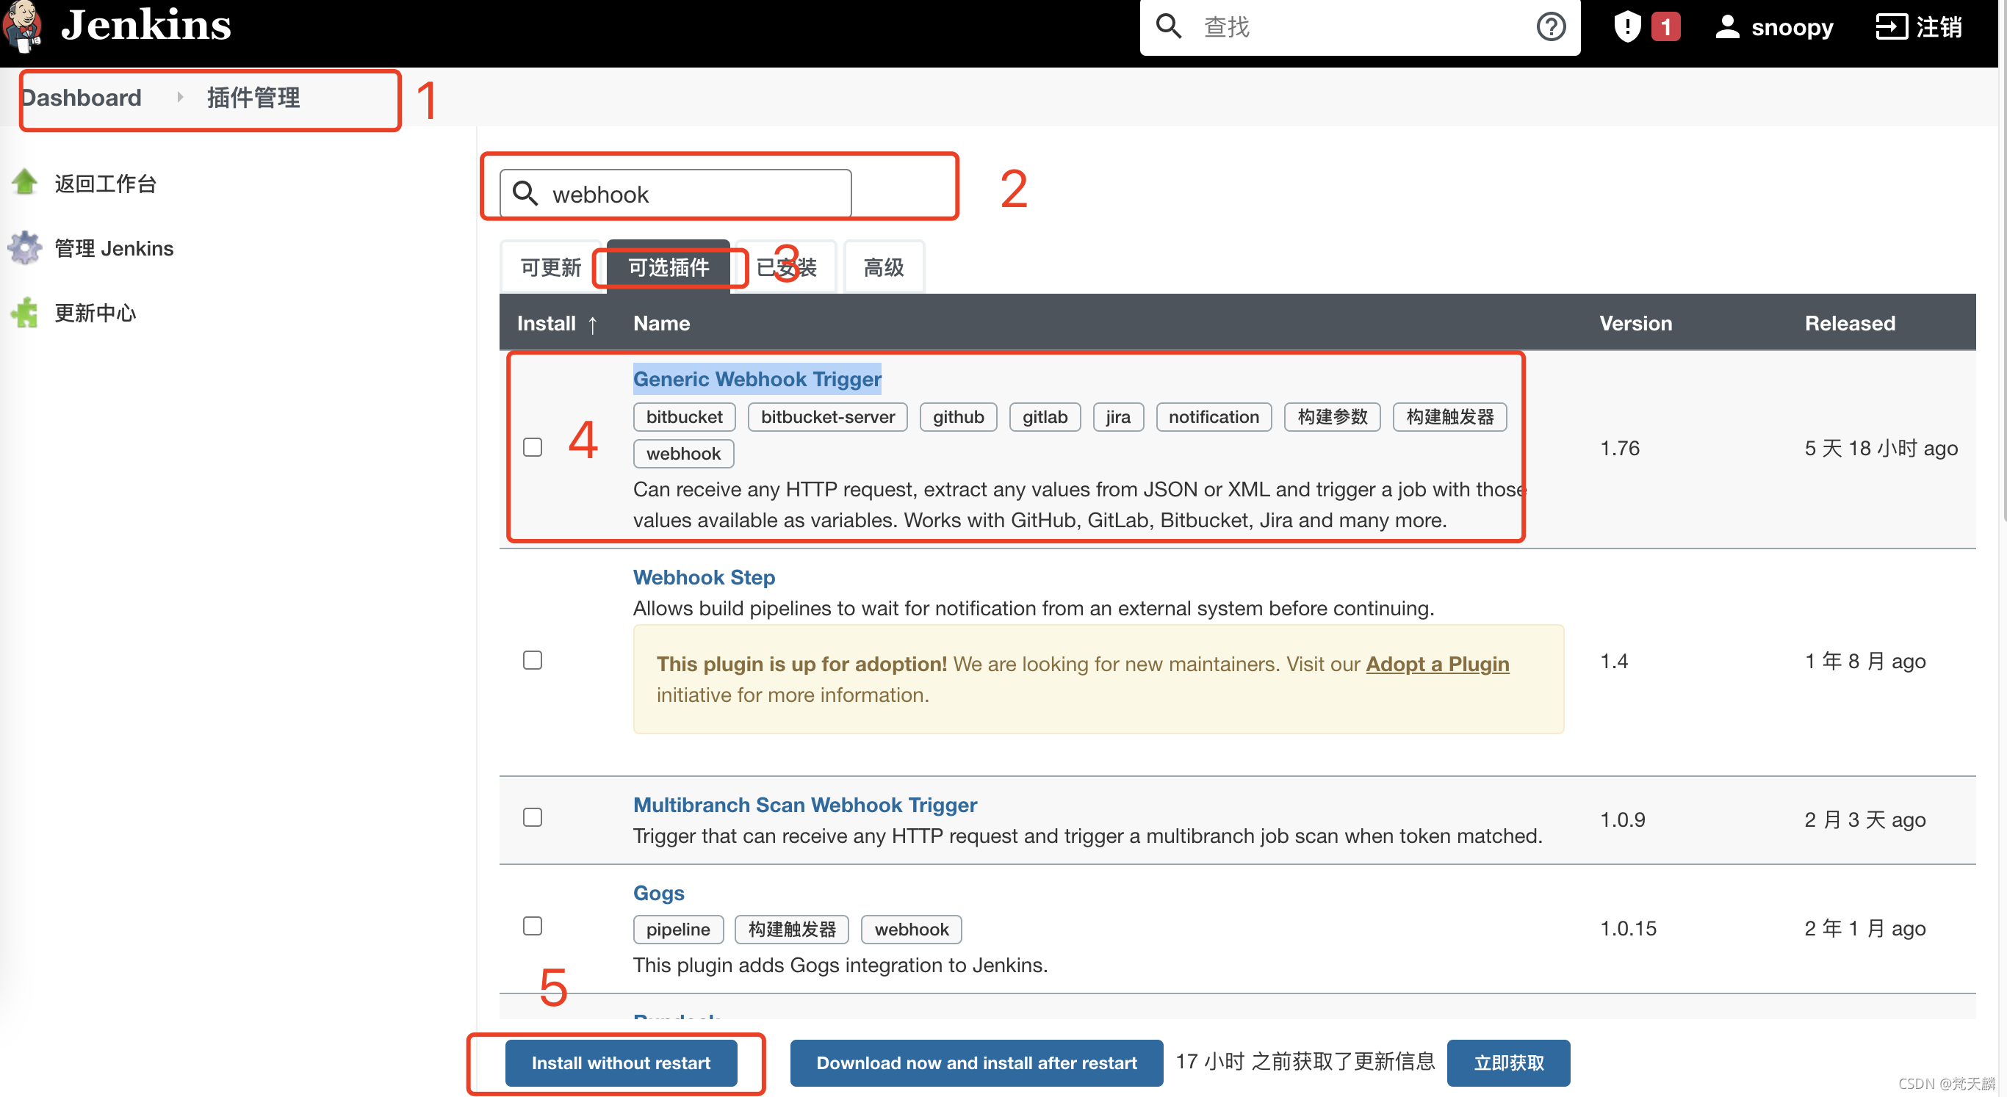Viewport: 2007px width, 1097px height.
Task: Click the Install without restart button
Action: click(x=621, y=1062)
